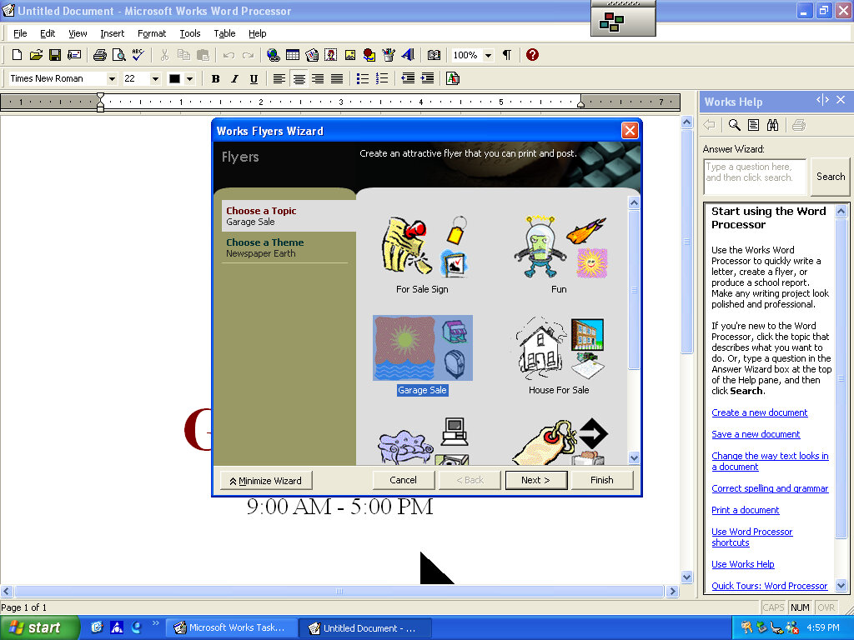The width and height of the screenshot is (854, 640).
Task: Open the 'Create a new document' help link
Action: pos(759,412)
